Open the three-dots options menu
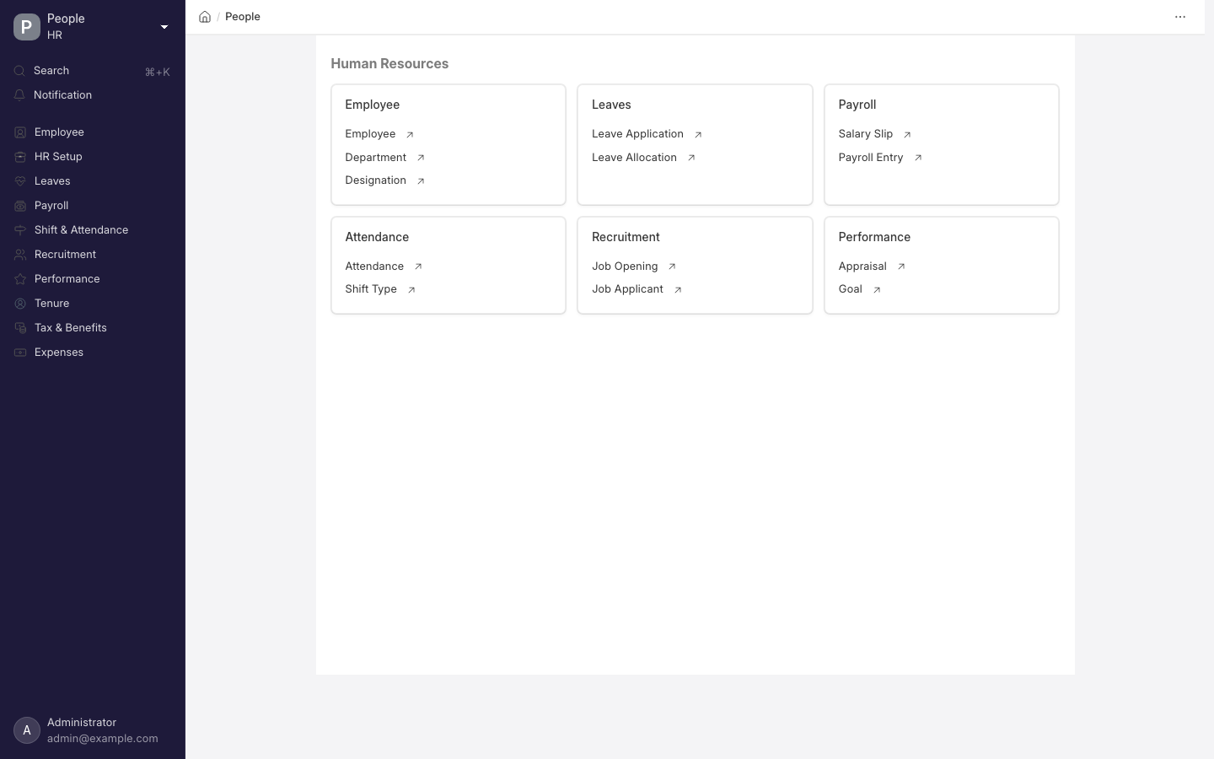Screen dimensions: 1214x759 (x=1180, y=17)
